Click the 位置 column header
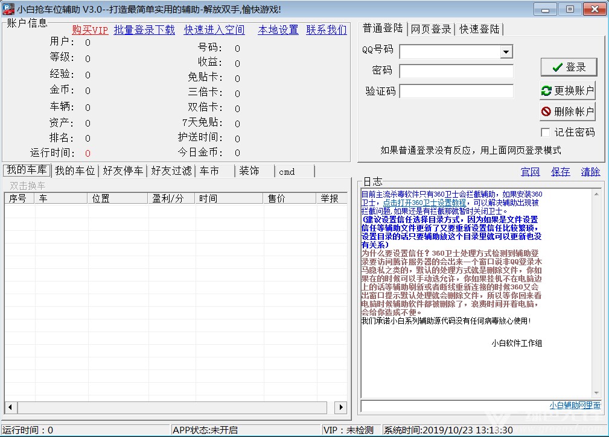 click(118, 198)
